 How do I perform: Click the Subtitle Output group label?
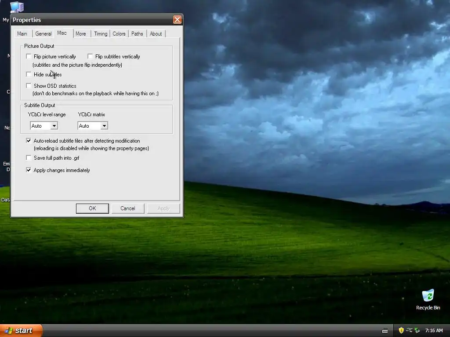(40, 105)
